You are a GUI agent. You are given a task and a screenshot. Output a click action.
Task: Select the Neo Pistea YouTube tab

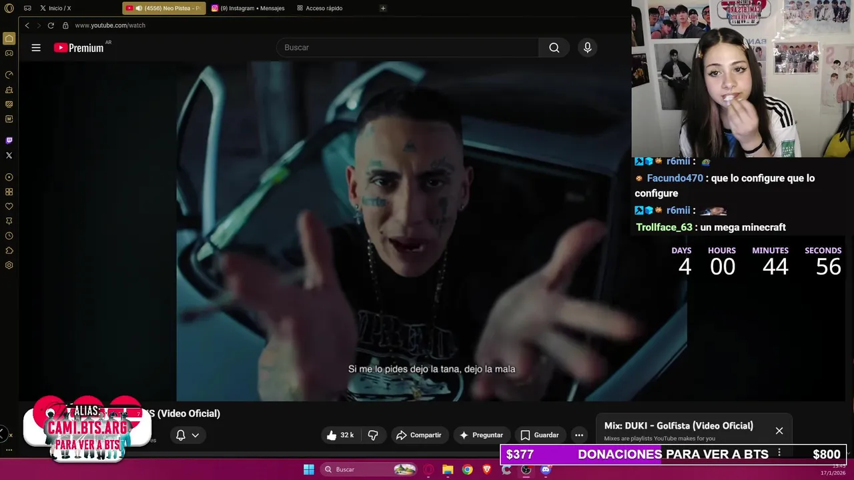coord(164,8)
